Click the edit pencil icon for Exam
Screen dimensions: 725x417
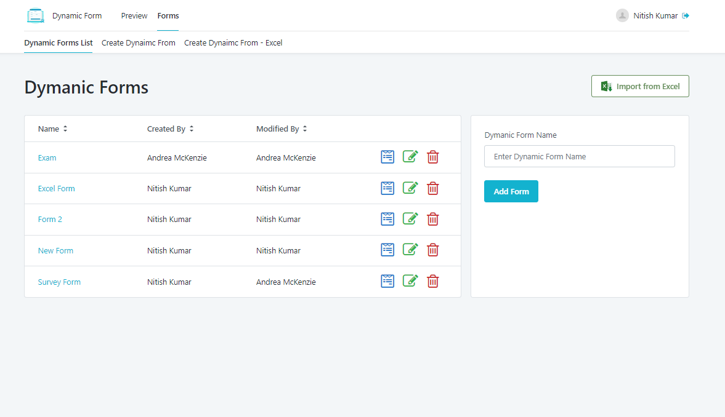click(x=410, y=156)
